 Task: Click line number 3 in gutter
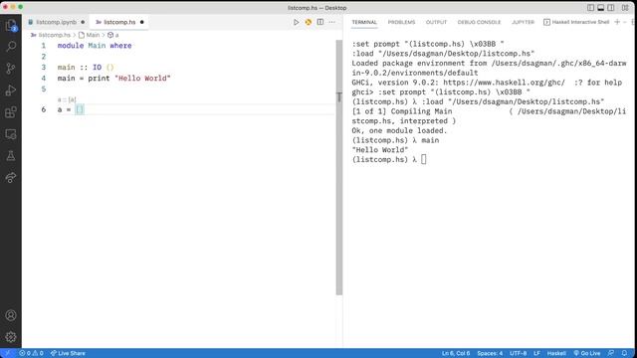44,68
